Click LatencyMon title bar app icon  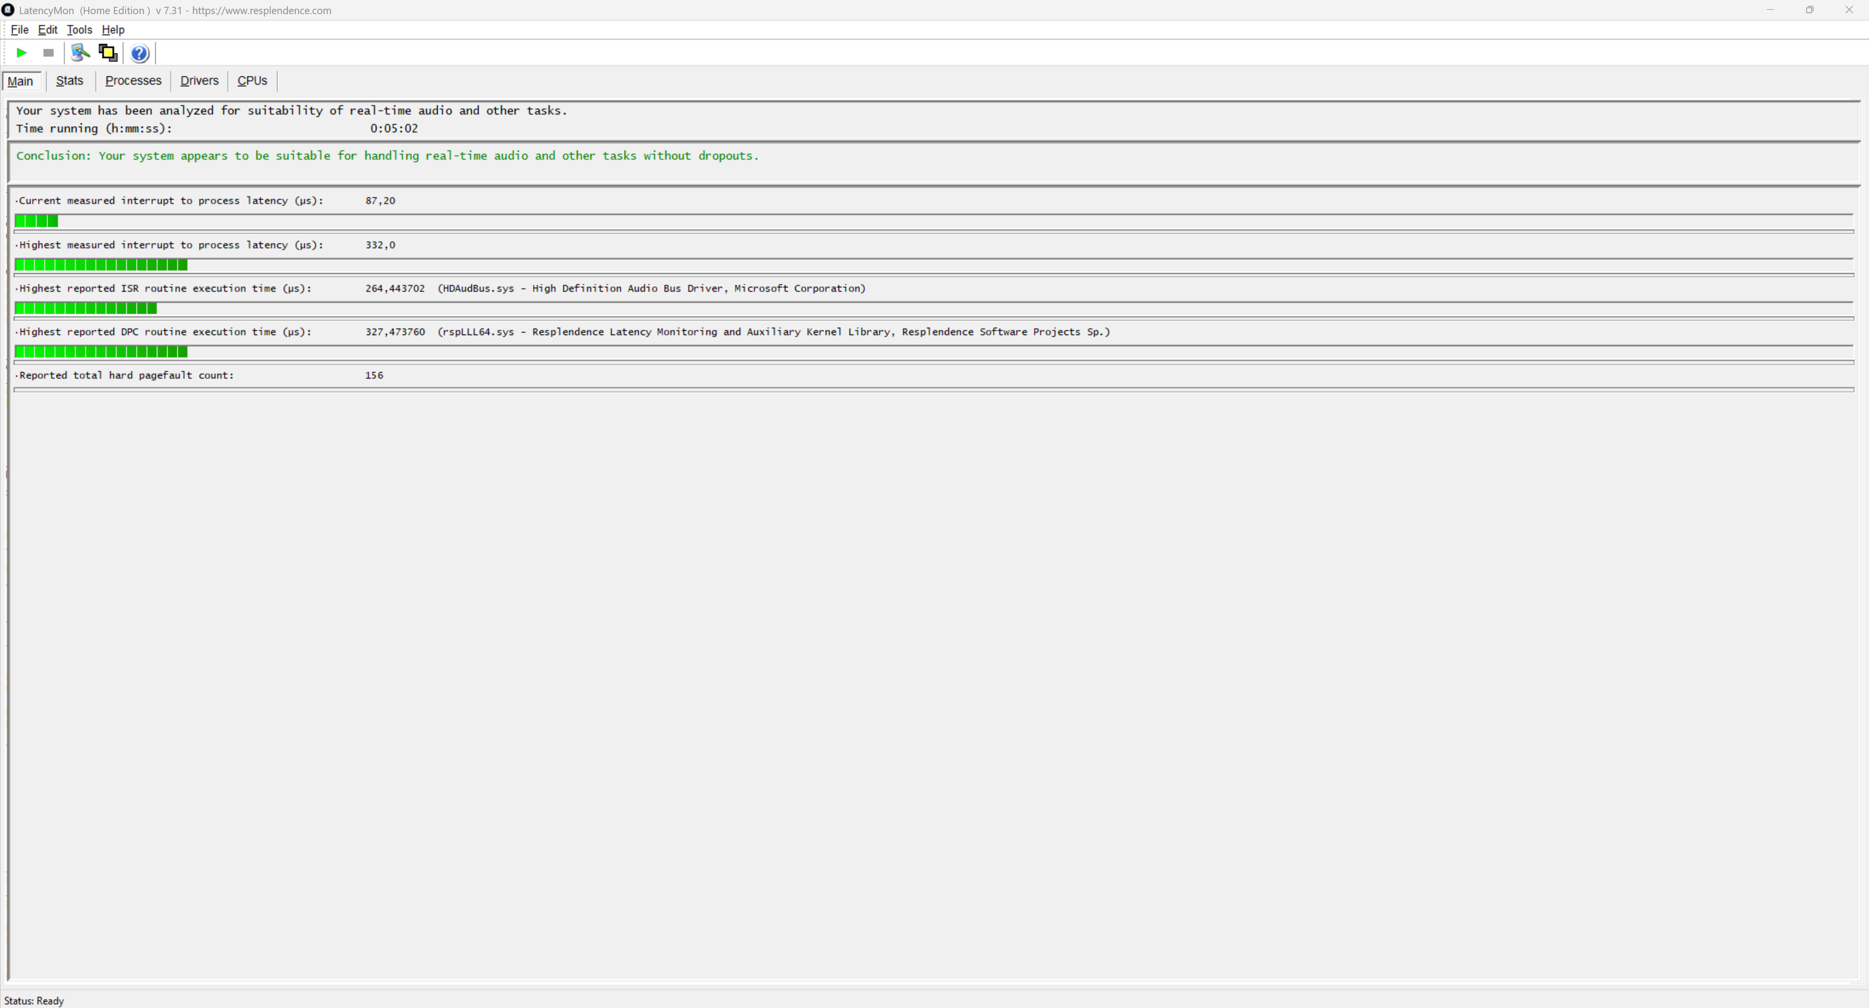pos(8,10)
